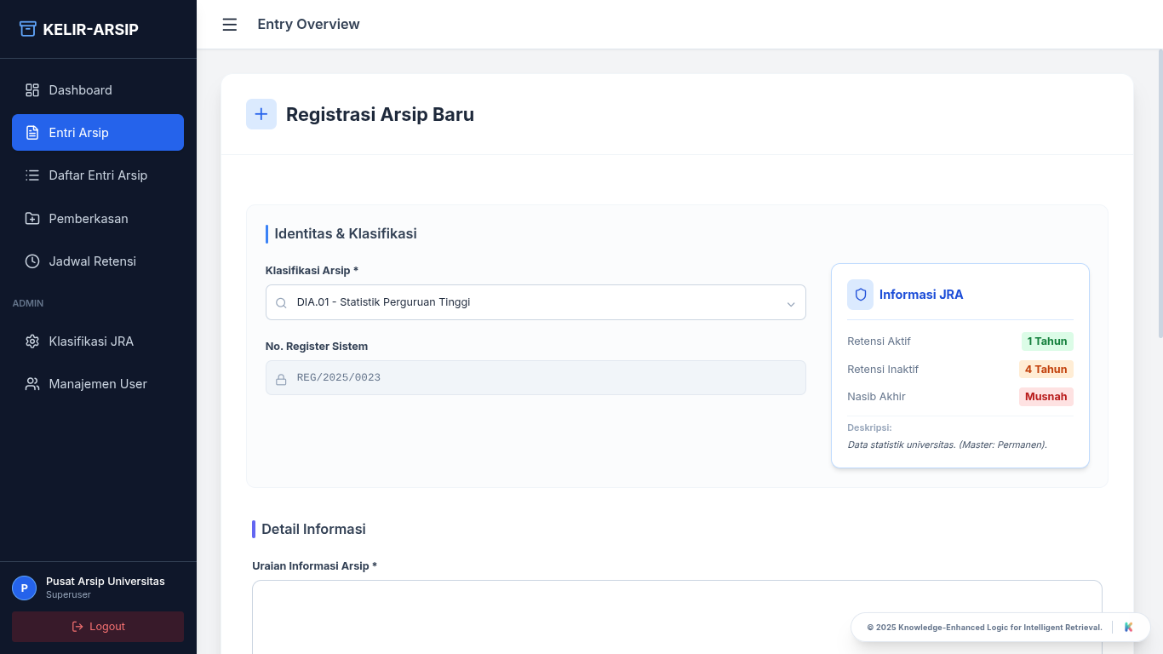Click the K logo in the footer notice
This screenshot has height=654, width=1163.
pos(1128,627)
